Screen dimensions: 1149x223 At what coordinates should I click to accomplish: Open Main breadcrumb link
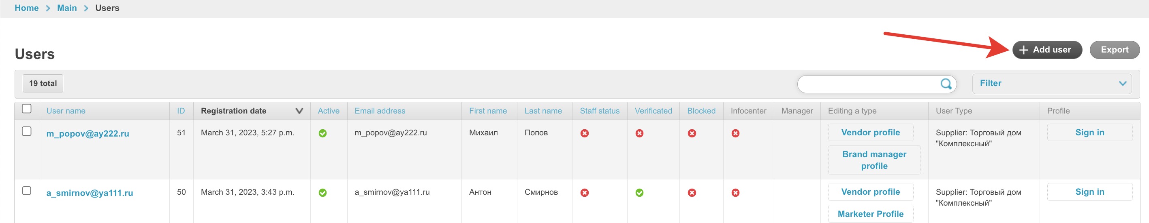click(x=67, y=8)
